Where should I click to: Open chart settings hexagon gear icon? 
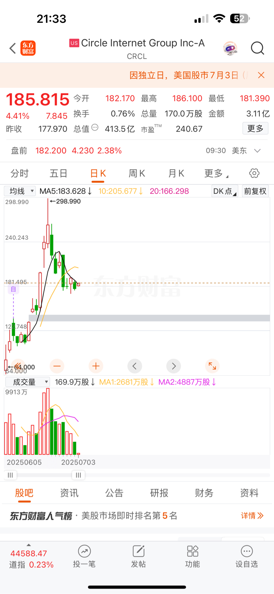pyautogui.click(x=254, y=173)
